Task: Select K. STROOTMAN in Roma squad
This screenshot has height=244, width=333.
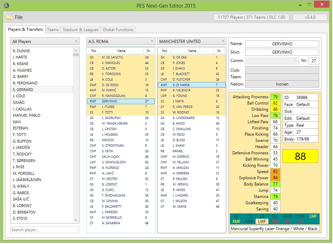Action: pos(121,145)
